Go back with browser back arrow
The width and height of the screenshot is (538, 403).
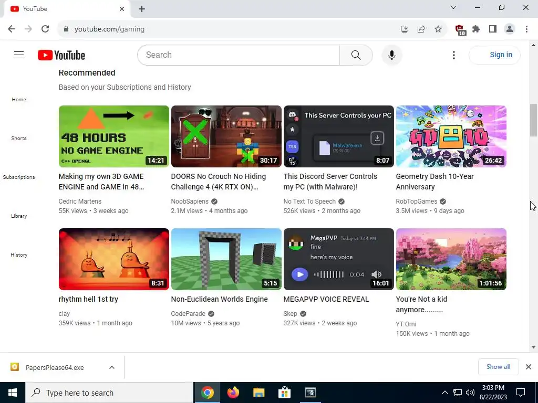click(x=12, y=29)
